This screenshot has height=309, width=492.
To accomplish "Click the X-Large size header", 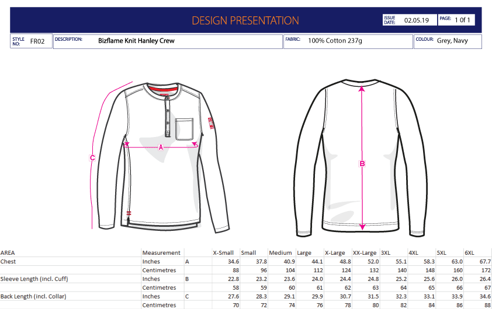I will pyautogui.click(x=335, y=252).
